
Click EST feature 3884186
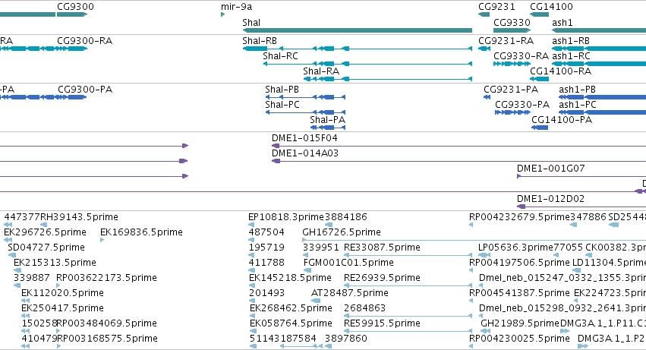[x=328, y=225]
